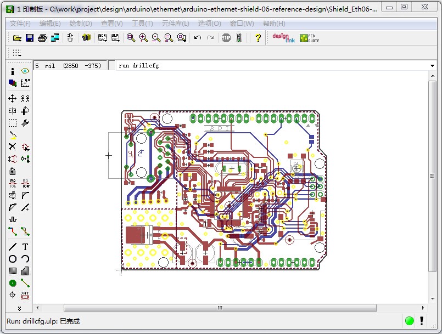Pick the Via tool (green octagon)
Screen dimensions: 442x334
pyautogui.click(x=12, y=283)
